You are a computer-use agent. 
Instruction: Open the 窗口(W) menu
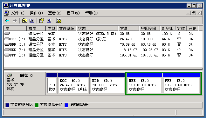coord(73,13)
